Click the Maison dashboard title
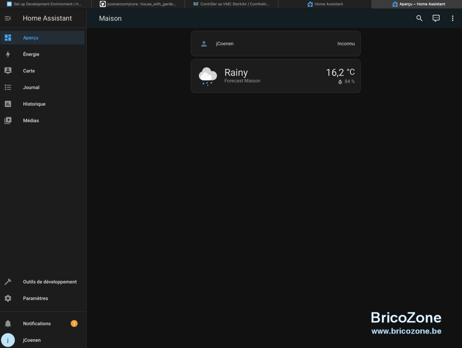 click(x=110, y=18)
